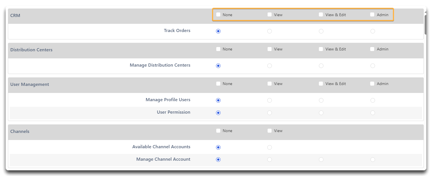
Task: Select View & Edit radio for Track Orders
Action: [321, 31]
